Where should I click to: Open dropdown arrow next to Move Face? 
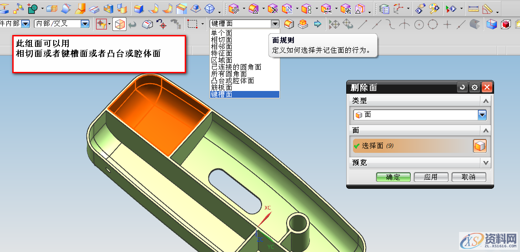click(x=244, y=9)
